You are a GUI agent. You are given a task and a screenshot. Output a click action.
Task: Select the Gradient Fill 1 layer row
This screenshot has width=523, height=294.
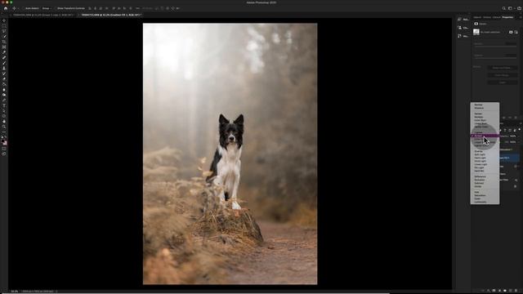(509, 158)
